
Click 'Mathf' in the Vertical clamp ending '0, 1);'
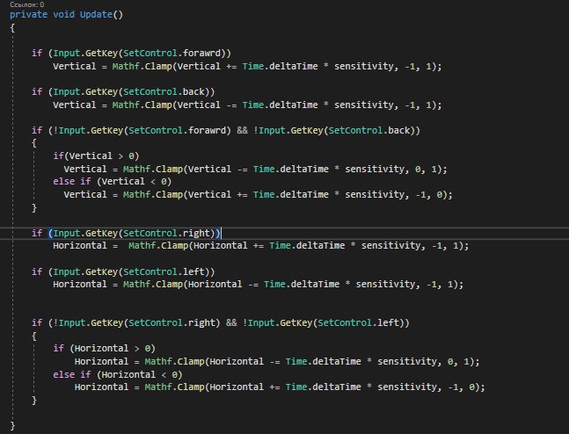click(136, 169)
